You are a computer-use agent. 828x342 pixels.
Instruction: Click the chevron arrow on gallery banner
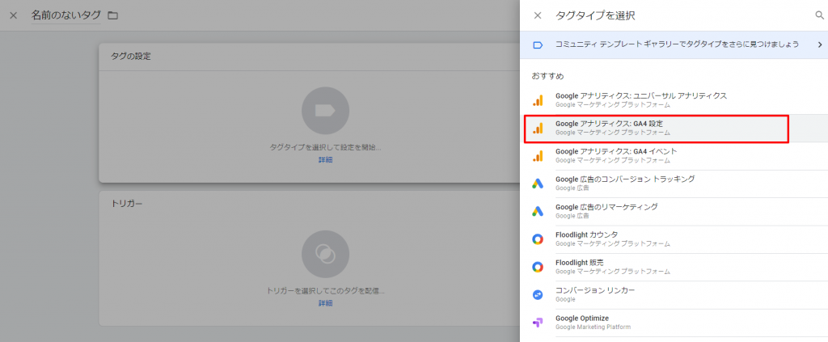(820, 44)
